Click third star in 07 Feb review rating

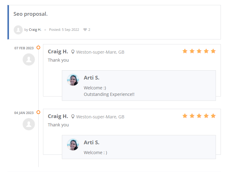tap(199, 51)
